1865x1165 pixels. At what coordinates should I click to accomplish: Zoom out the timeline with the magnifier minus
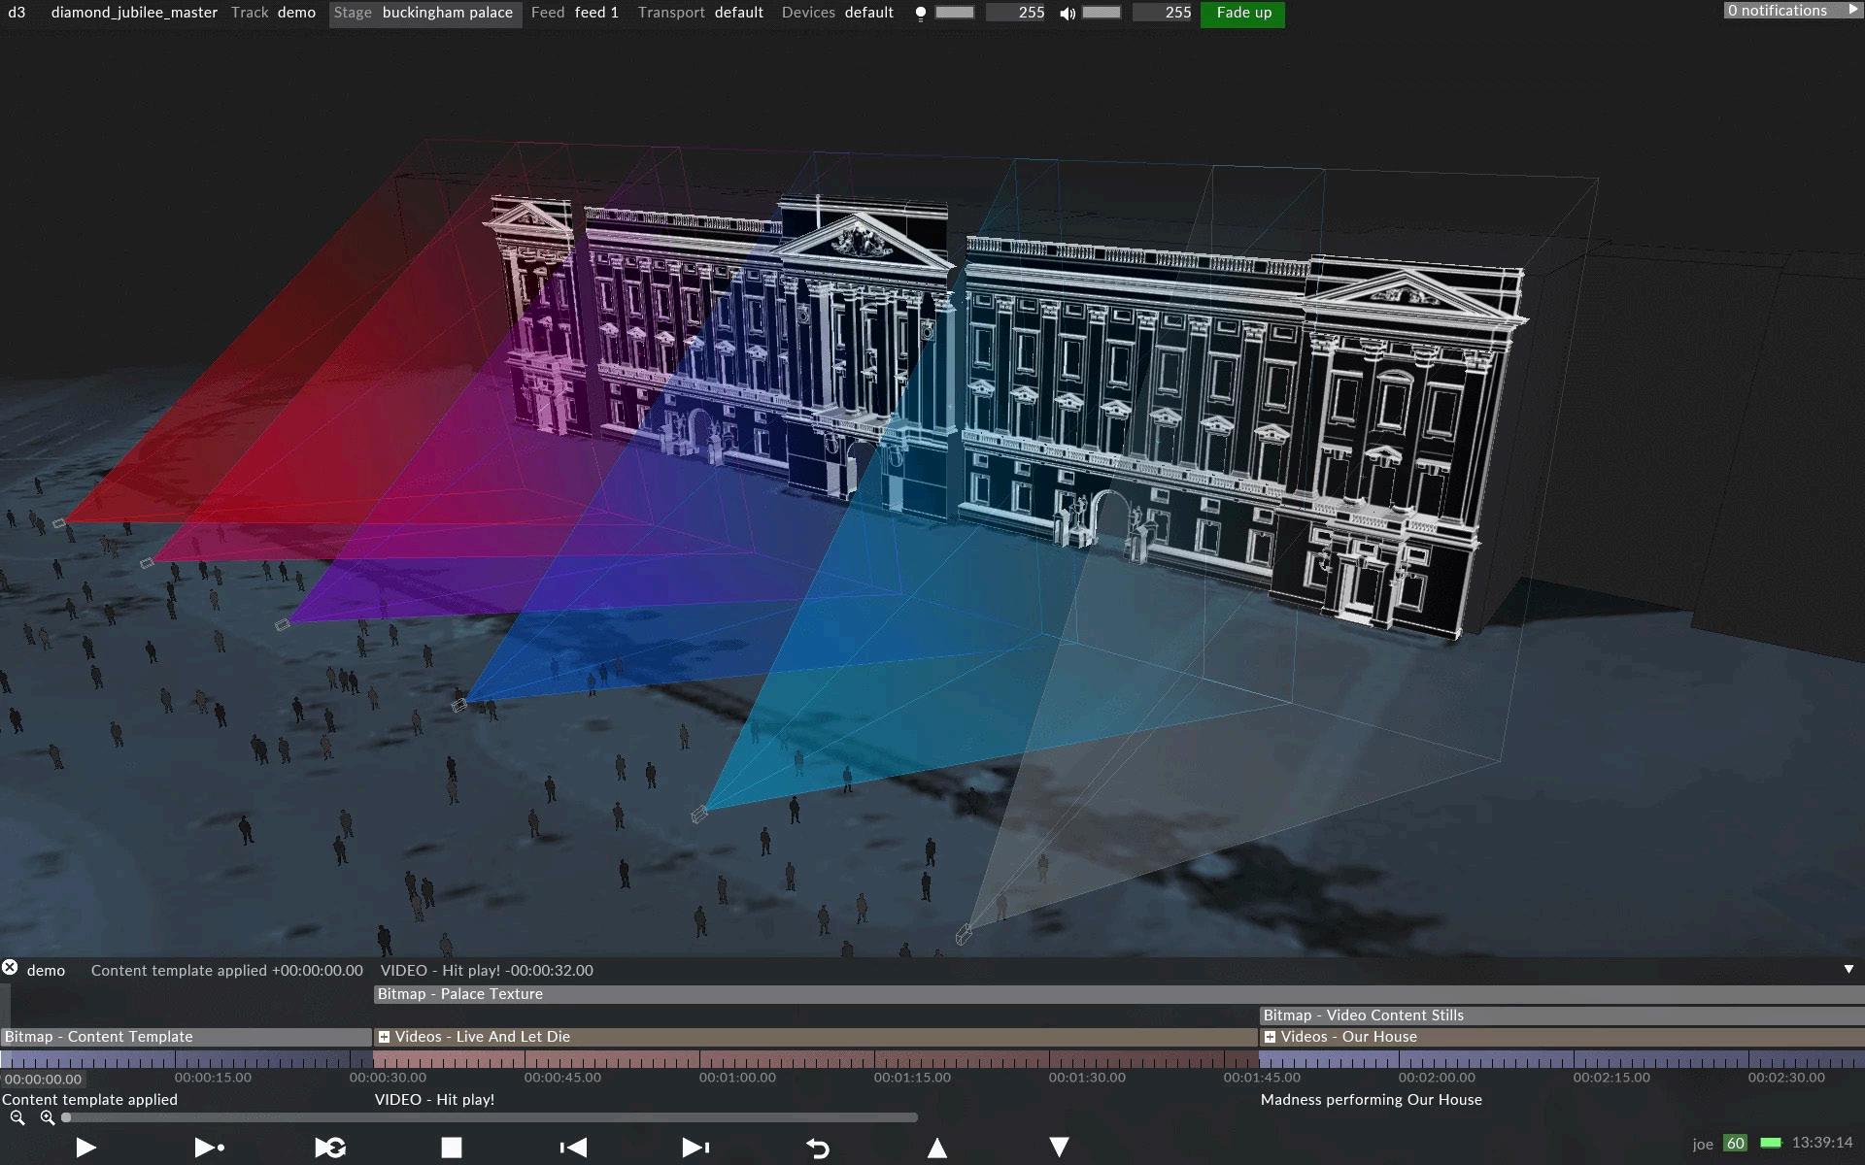(17, 1118)
